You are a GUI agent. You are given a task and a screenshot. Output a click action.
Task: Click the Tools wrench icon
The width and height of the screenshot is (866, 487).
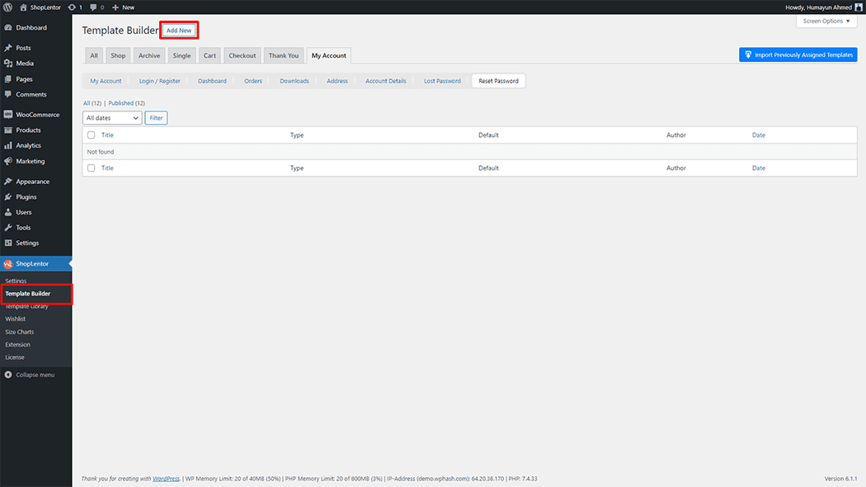coord(8,228)
